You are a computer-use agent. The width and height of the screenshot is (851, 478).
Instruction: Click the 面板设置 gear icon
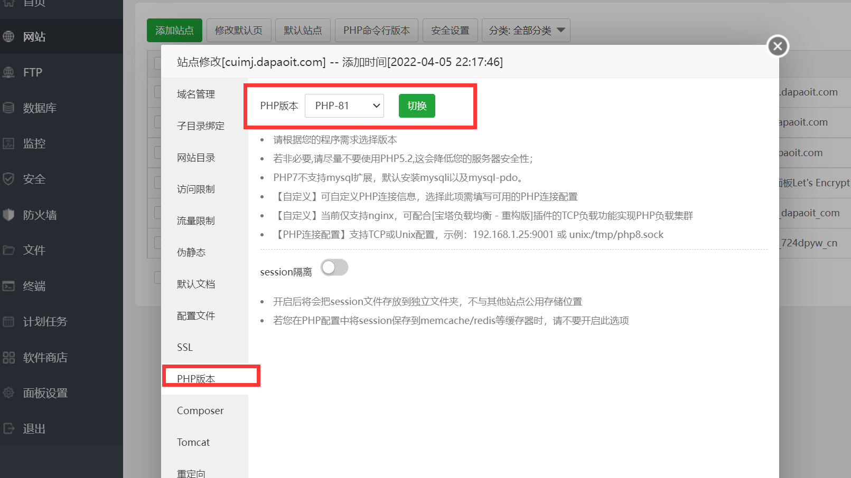coord(8,393)
